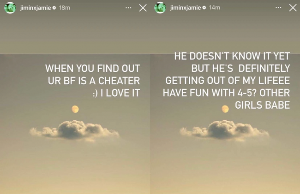Open jiminxjamie username on 14m story

tap(186, 8)
